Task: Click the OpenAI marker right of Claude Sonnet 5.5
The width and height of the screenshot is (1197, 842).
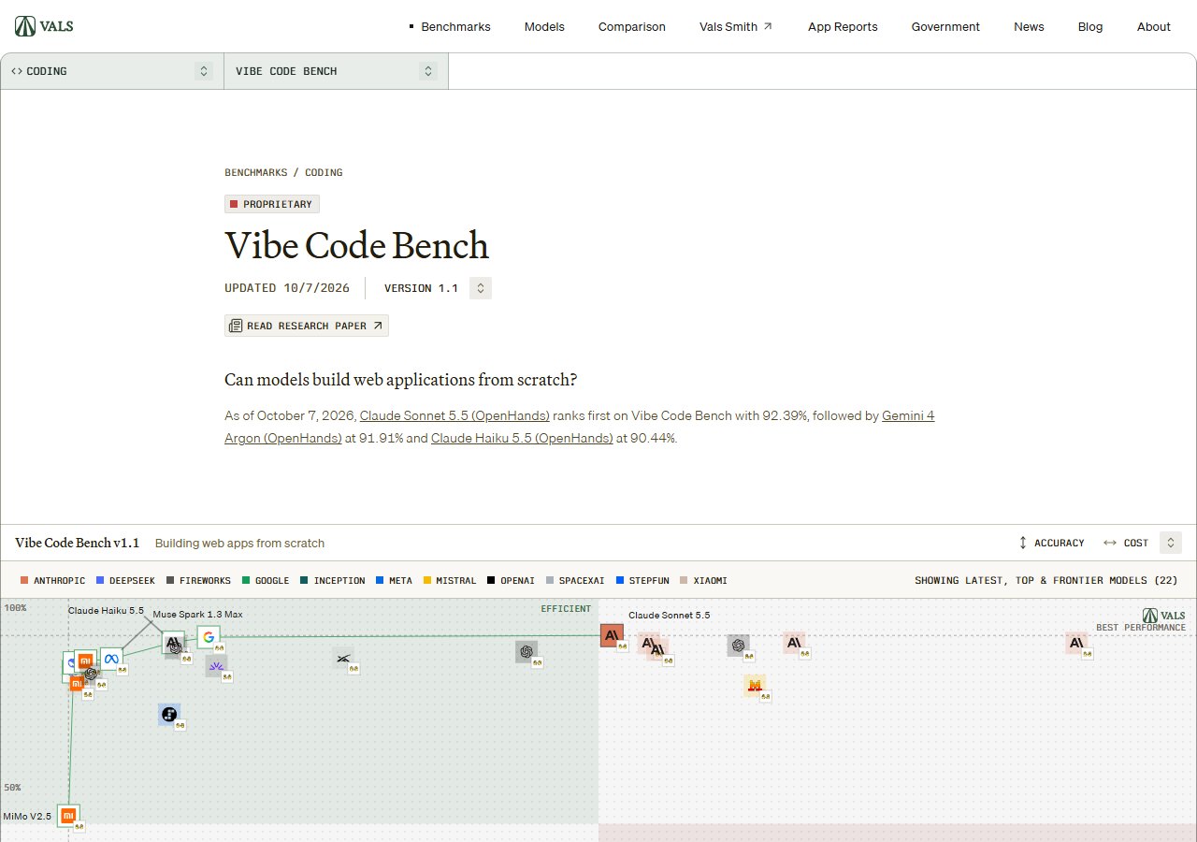Action: [739, 645]
